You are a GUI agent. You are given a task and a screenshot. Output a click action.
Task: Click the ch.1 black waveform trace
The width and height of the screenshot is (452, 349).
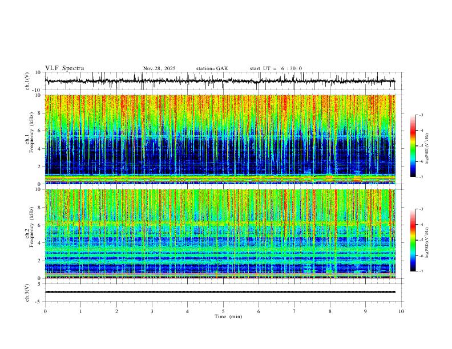pos(220,81)
